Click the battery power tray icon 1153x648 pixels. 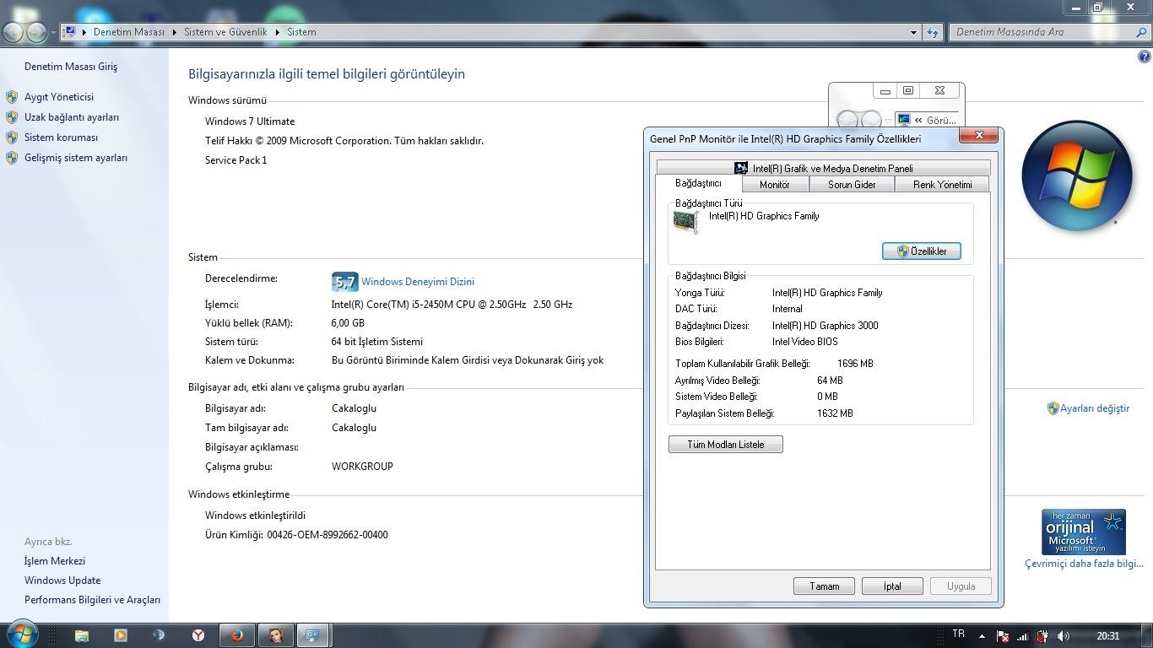pos(1042,635)
